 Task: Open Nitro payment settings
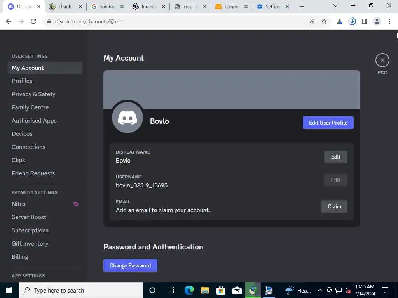tap(45, 204)
